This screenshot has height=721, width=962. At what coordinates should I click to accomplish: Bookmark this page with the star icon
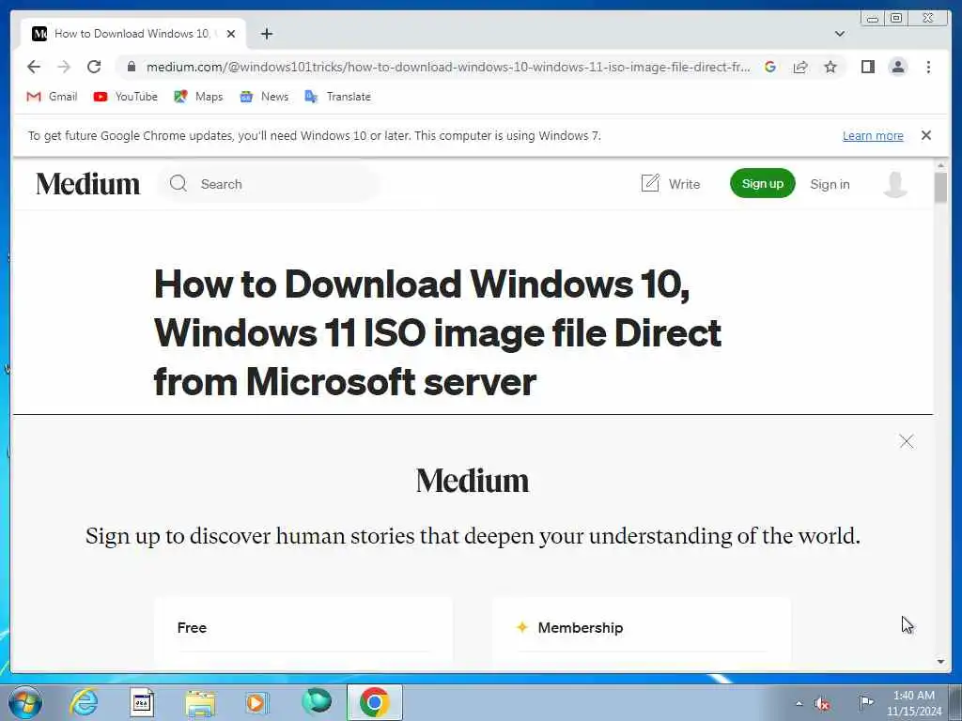830,67
